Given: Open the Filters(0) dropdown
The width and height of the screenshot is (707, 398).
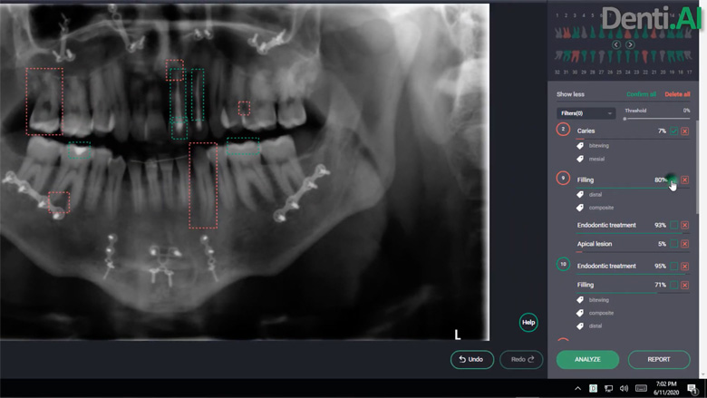Looking at the screenshot, I should [586, 113].
